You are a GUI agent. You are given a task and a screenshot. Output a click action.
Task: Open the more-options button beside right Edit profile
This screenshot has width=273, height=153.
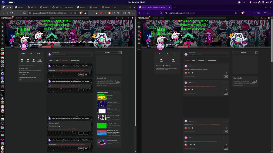coord(257,52)
